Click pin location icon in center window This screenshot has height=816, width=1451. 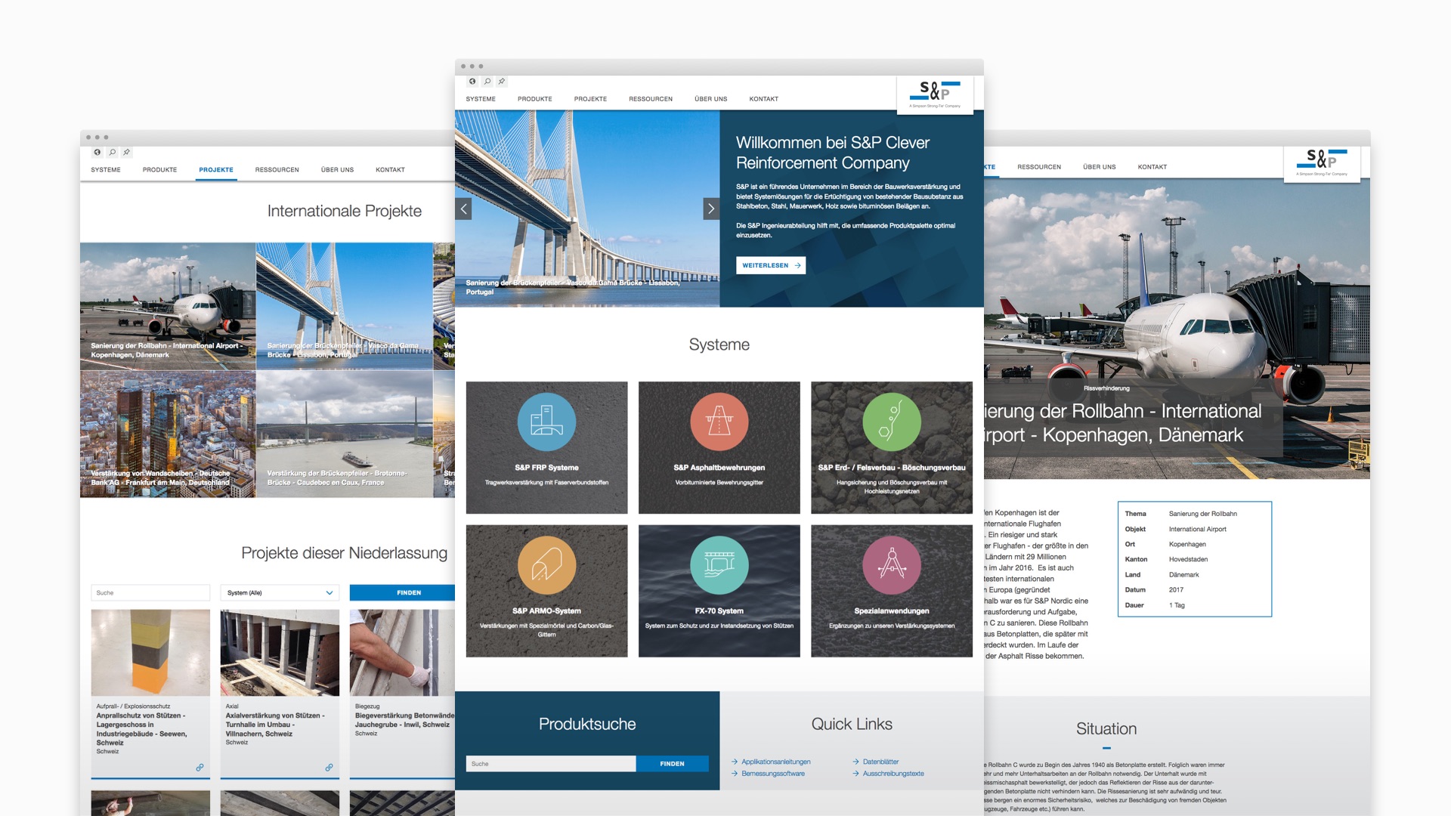coord(502,82)
